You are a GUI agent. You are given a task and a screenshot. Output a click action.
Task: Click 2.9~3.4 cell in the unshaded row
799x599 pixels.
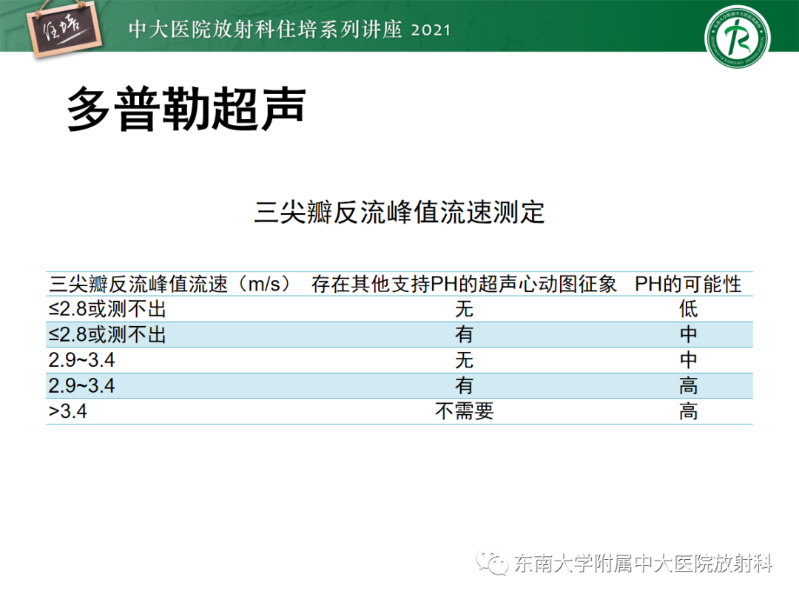click(x=81, y=360)
